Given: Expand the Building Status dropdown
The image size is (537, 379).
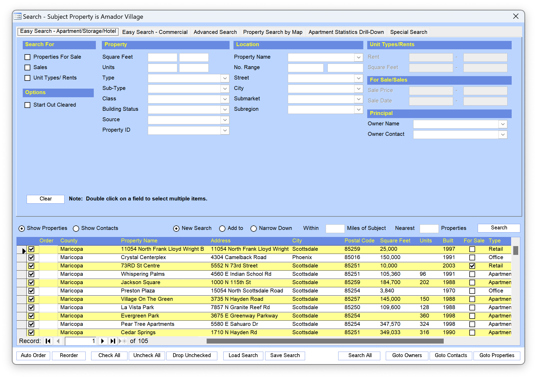Looking at the screenshot, I should click(x=225, y=109).
